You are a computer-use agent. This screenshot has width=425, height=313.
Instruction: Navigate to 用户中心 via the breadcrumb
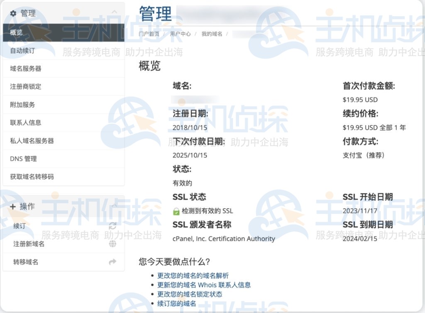pyautogui.click(x=181, y=34)
